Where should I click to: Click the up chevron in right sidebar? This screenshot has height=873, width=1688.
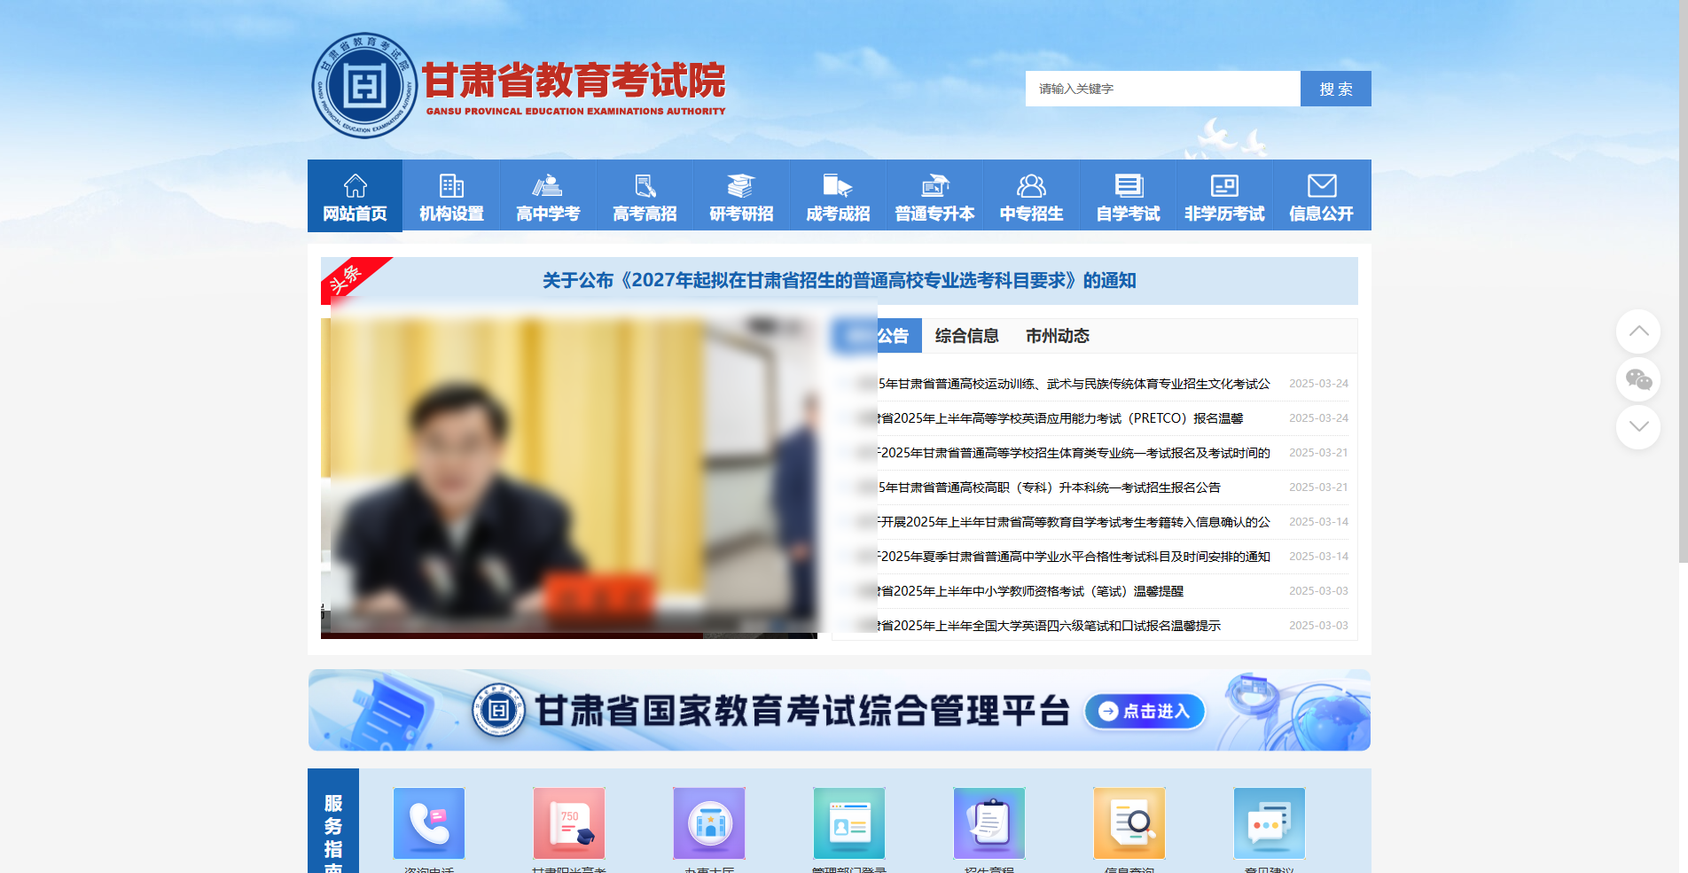coord(1638,331)
